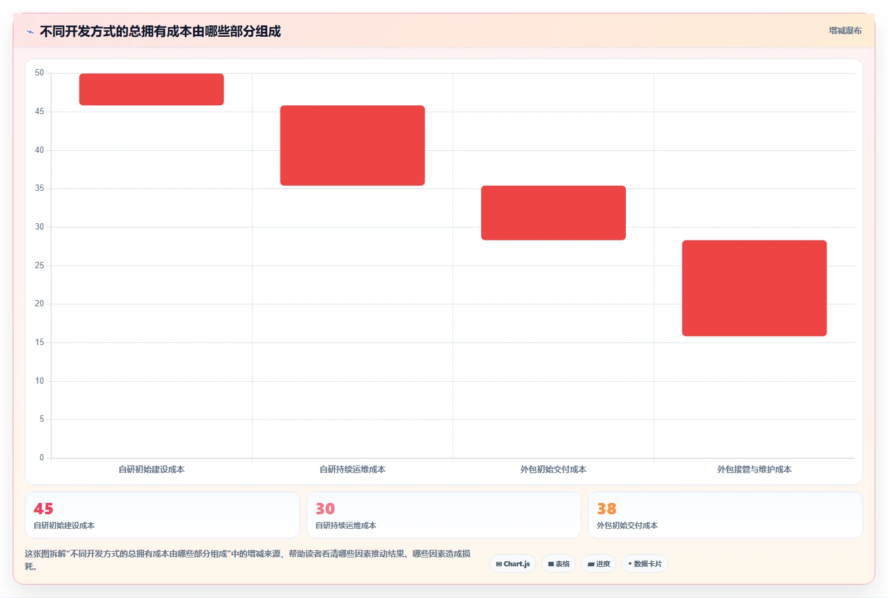The image size is (888, 598).
Task: Click the 增减瀑布 label in the header
Action: tap(845, 30)
